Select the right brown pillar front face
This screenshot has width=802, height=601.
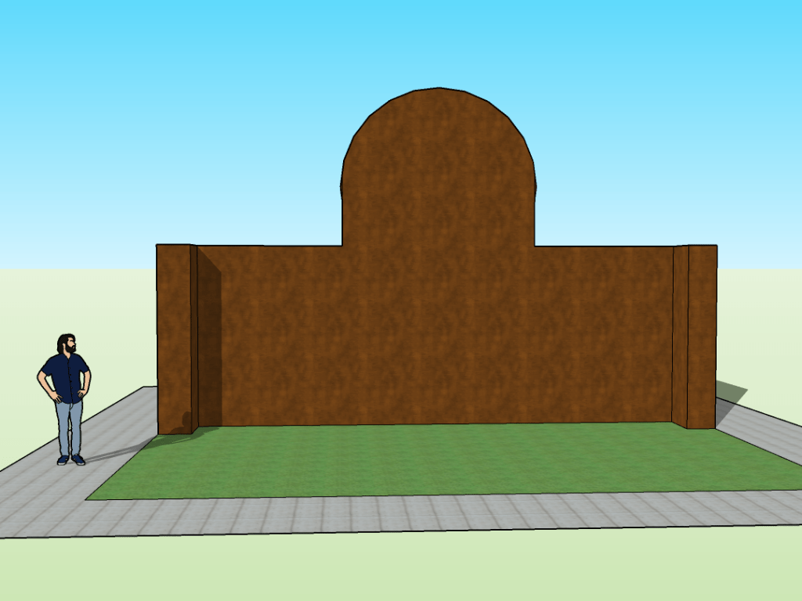[x=702, y=336]
